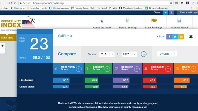The image size is (198, 111).
Task: Open the By State comparison option
Action: (x=167, y=54)
